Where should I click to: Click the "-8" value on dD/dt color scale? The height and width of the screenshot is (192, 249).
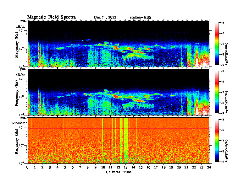(223, 103)
